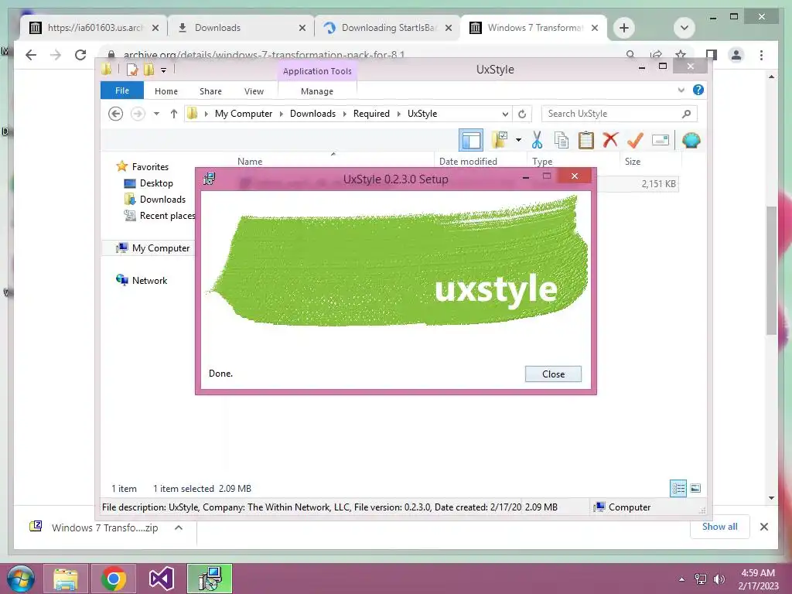The image size is (792, 594).
Task: Sort by Name column header
Action: coord(250,161)
